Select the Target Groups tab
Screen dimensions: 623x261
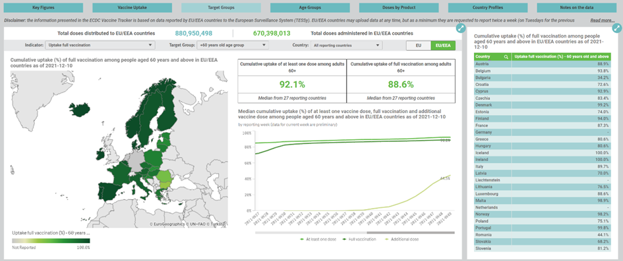click(221, 7)
